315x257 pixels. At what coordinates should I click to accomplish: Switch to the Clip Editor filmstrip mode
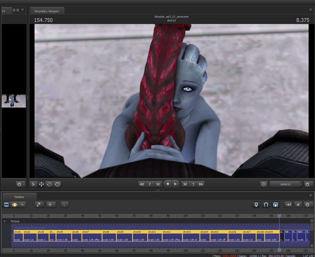6,205
